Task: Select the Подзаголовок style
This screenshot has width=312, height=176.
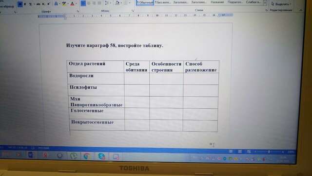Action: tap(235, 2)
